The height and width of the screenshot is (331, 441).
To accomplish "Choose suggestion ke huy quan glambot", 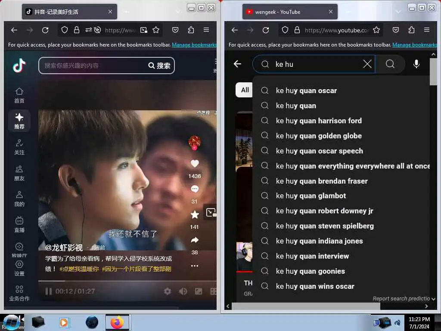I will pyautogui.click(x=341, y=196).
